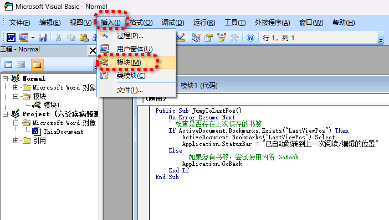Choose 类模块(C) from the Insert menu
Viewport: 389px width, 220px height.
pos(137,76)
